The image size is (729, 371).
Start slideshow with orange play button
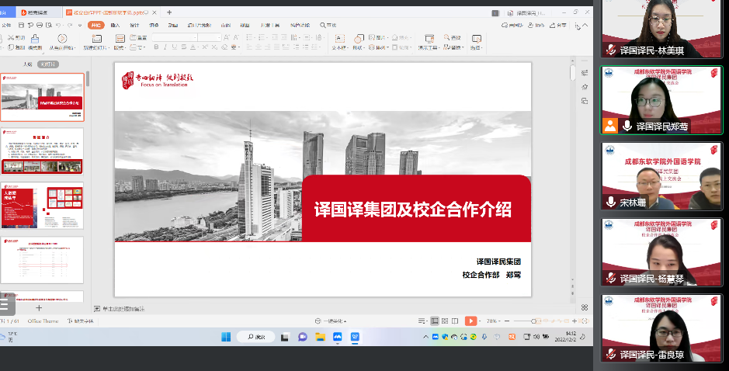click(470, 321)
